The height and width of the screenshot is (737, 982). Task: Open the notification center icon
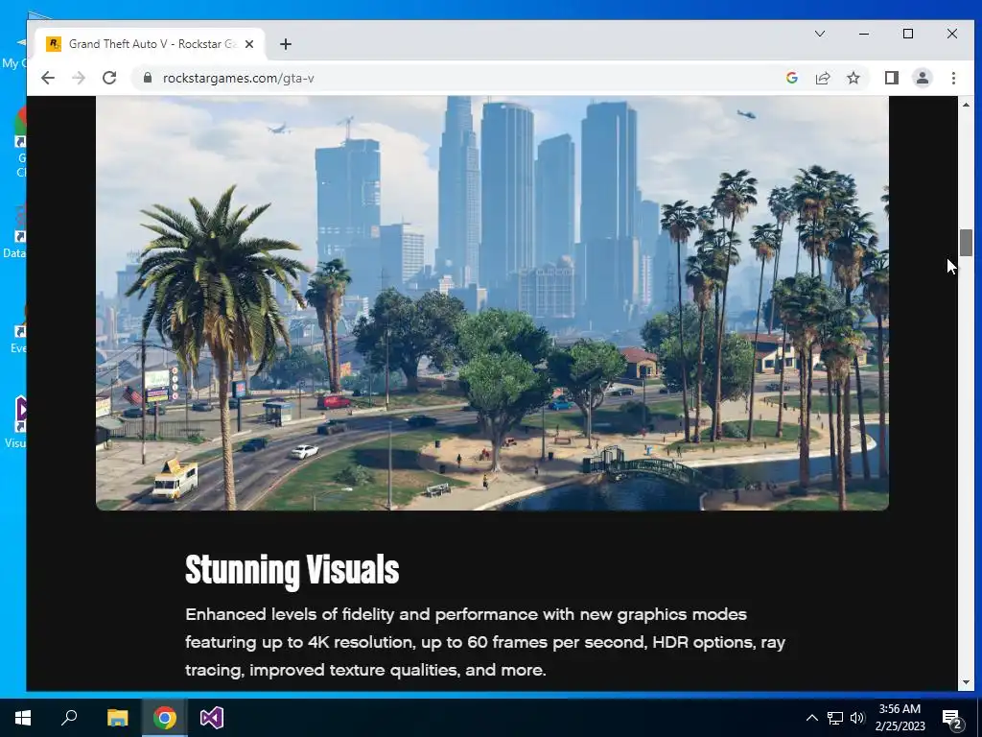coord(952,718)
